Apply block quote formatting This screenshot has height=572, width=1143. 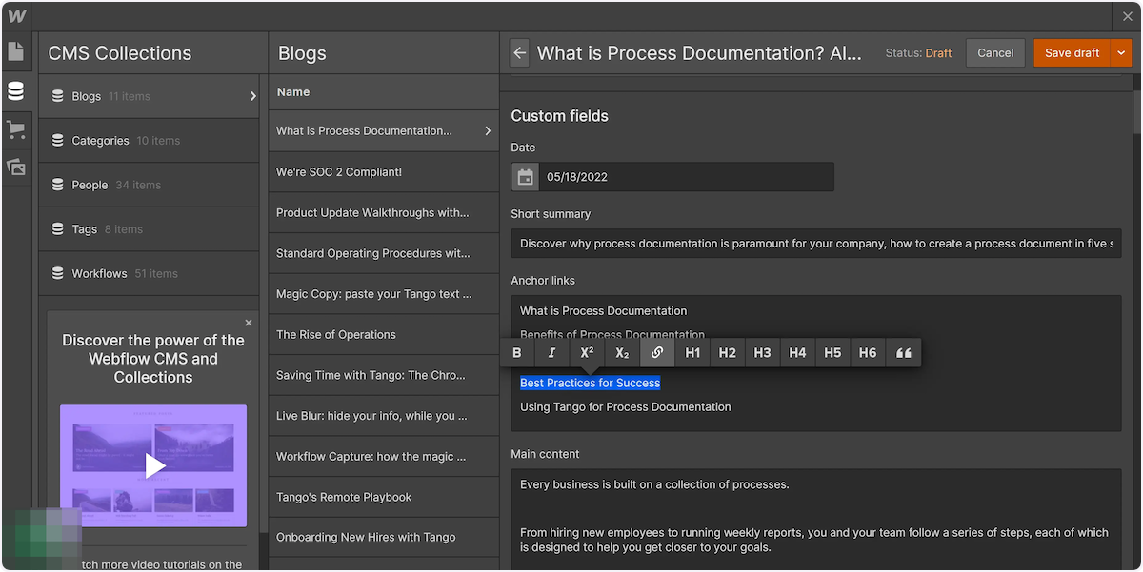pyautogui.click(x=904, y=353)
